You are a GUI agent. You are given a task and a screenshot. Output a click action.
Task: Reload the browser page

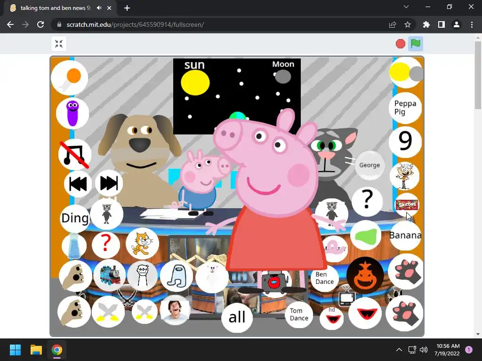click(40, 24)
